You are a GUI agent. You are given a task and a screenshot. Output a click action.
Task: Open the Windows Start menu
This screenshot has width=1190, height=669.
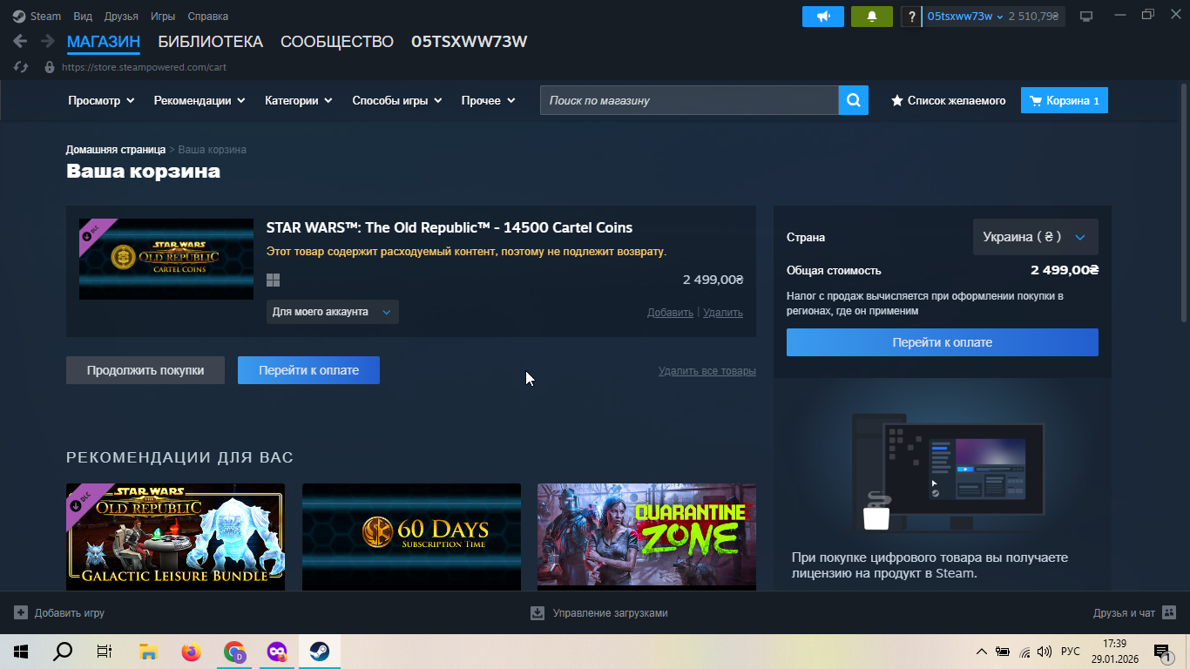click(20, 652)
